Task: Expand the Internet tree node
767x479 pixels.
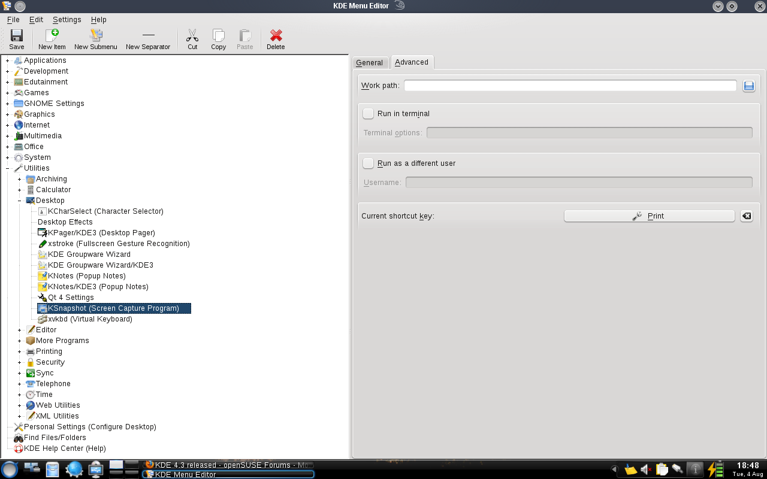Action: click(8, 125)
